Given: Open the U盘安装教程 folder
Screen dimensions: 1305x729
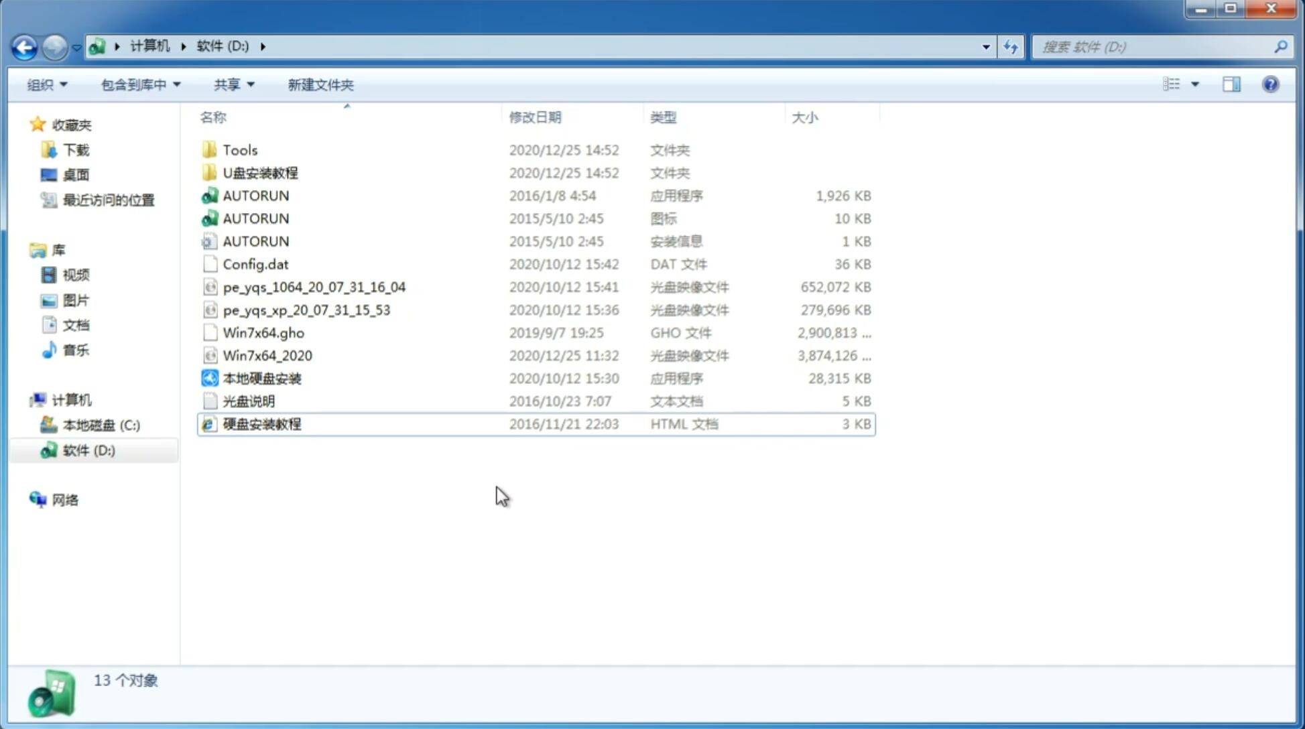Looking at the screenshot, I should [x=260, y=172].
